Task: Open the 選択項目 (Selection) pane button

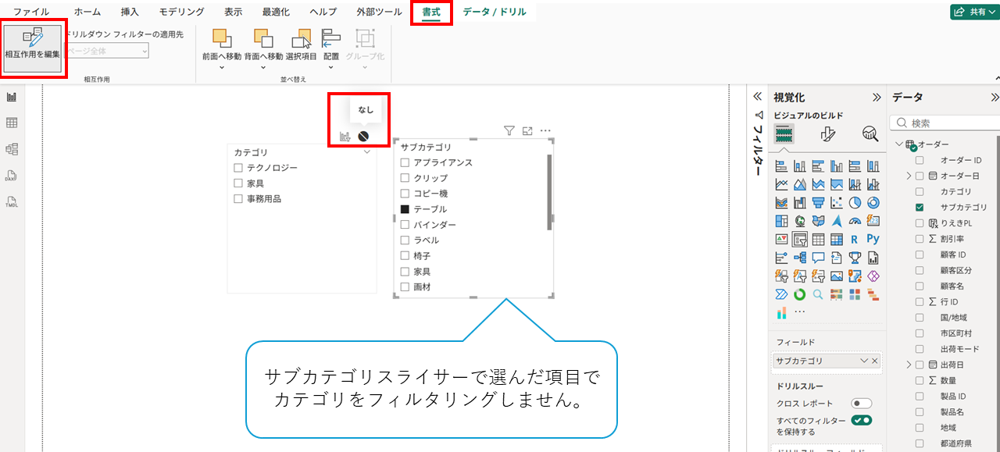Action: pyautogui.click(x=301, y=45)
